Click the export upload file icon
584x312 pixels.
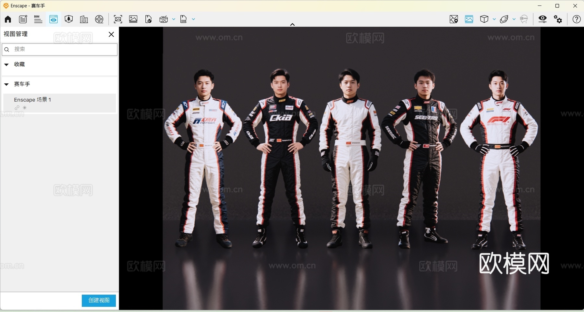(149, 19)
